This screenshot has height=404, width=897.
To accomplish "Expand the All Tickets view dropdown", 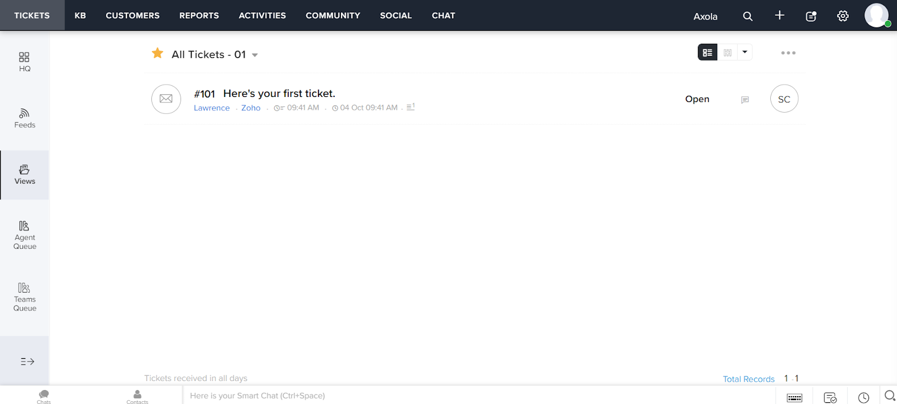I will pyautogui.click(x=255, y=55).
